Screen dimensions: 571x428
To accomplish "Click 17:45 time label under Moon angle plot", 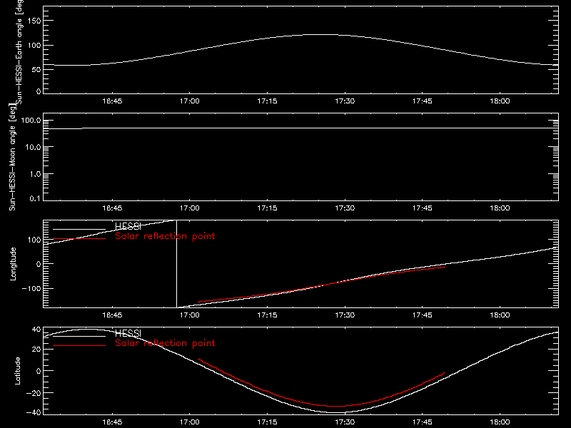I will coord(422,208).
